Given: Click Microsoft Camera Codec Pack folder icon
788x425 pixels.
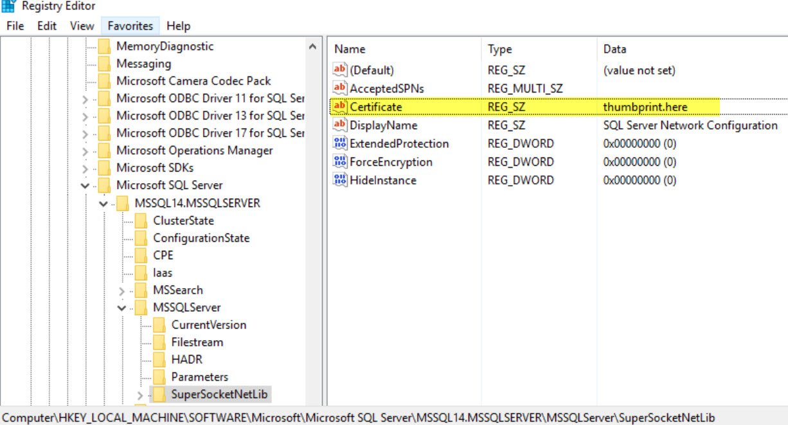Looking at the screenshot, I should tap(104, 81).
